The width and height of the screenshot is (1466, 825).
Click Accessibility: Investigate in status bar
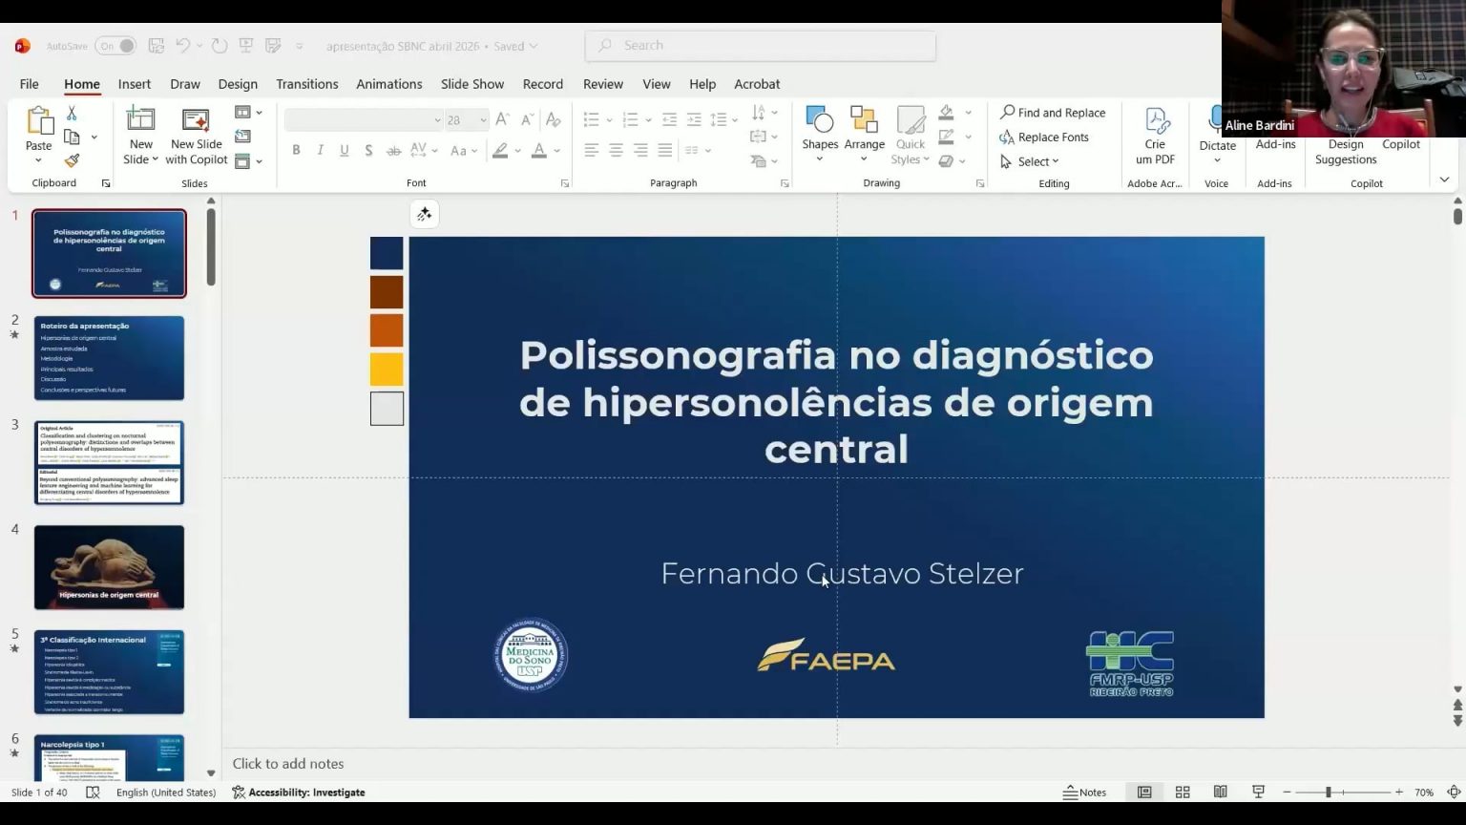(299, 793)
